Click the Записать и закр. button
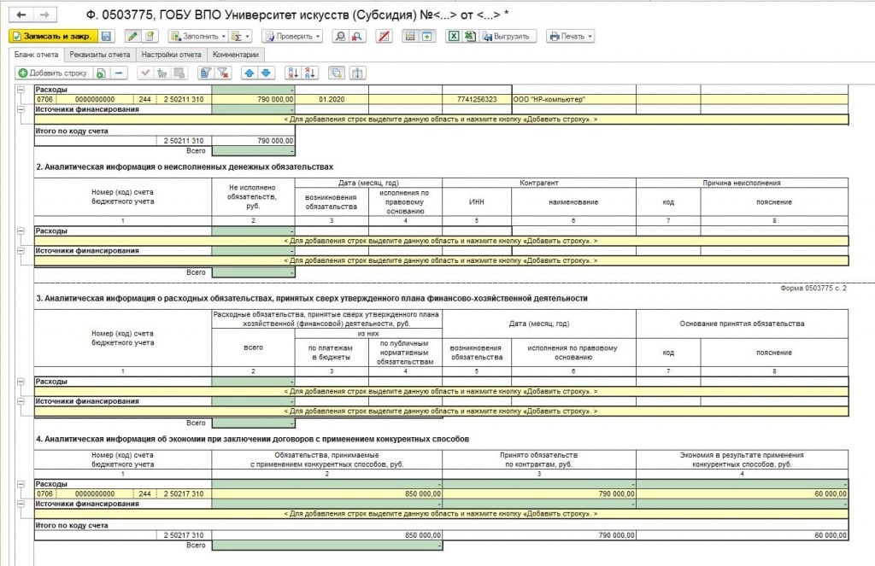The width and height of the screenshot is (875, 566). [x=52, y=37]
